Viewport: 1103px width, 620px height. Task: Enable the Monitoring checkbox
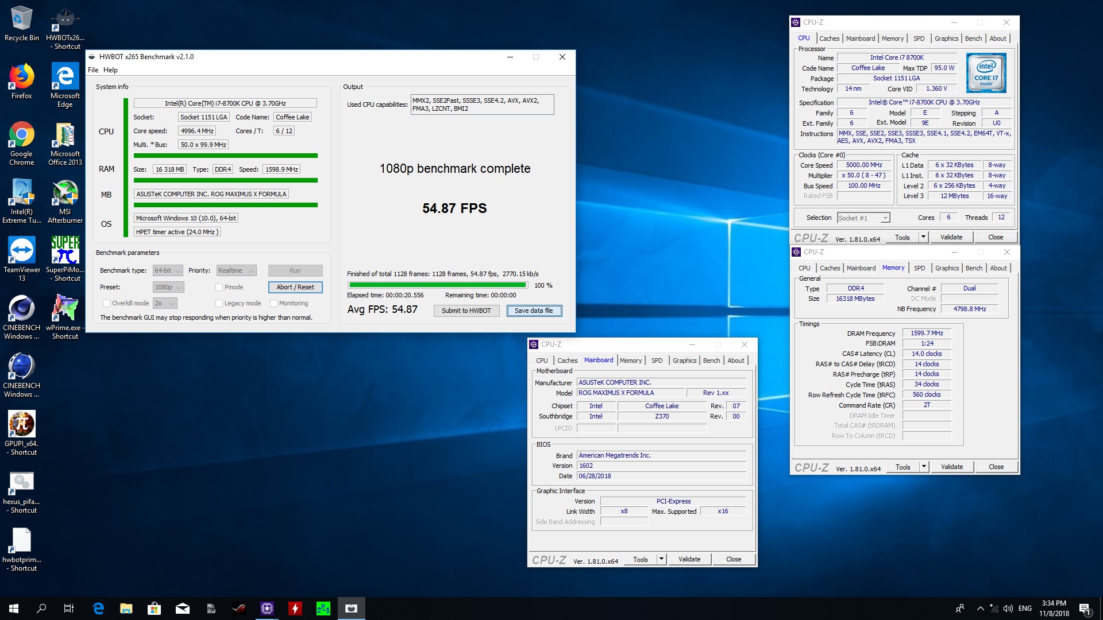(x=273, y=303)
